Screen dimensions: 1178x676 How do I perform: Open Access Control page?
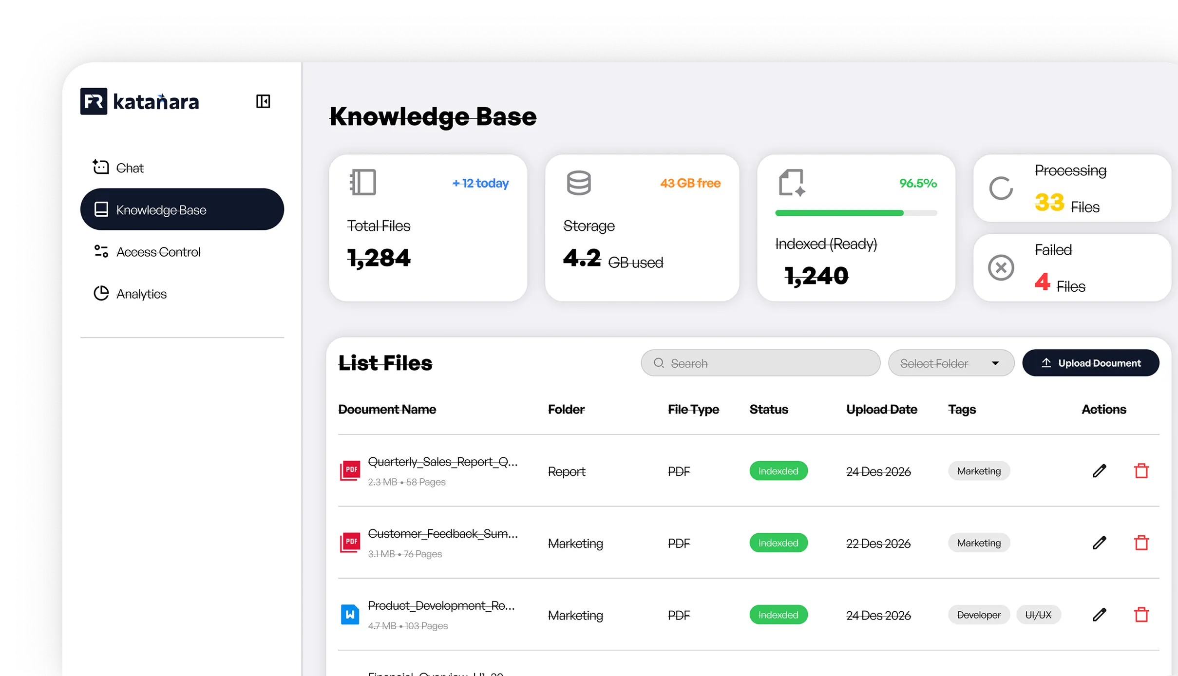click(147, 252)
